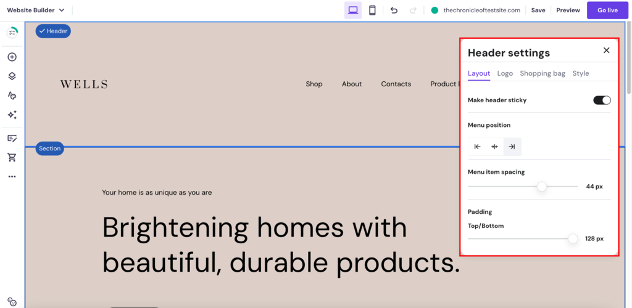Image resolution: width=632 pixels, height=308 pixels.
Task: Click the Preview button
Action: 568,10
